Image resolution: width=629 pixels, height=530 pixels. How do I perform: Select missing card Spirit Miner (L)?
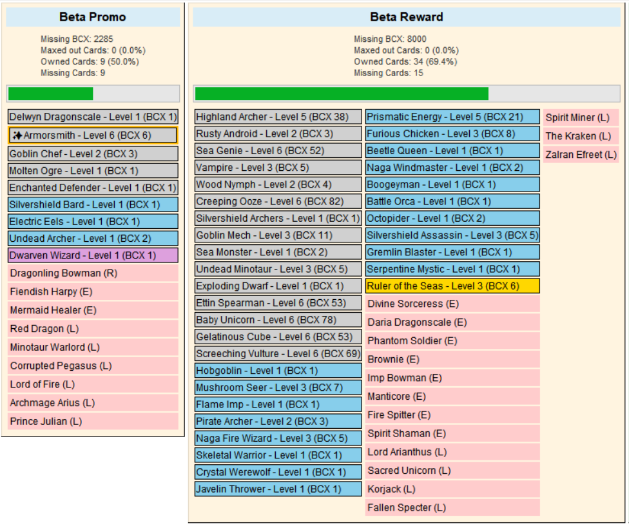pos(581,118)
